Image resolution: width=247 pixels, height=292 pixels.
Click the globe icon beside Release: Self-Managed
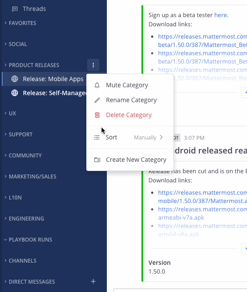tap(15, 93)
